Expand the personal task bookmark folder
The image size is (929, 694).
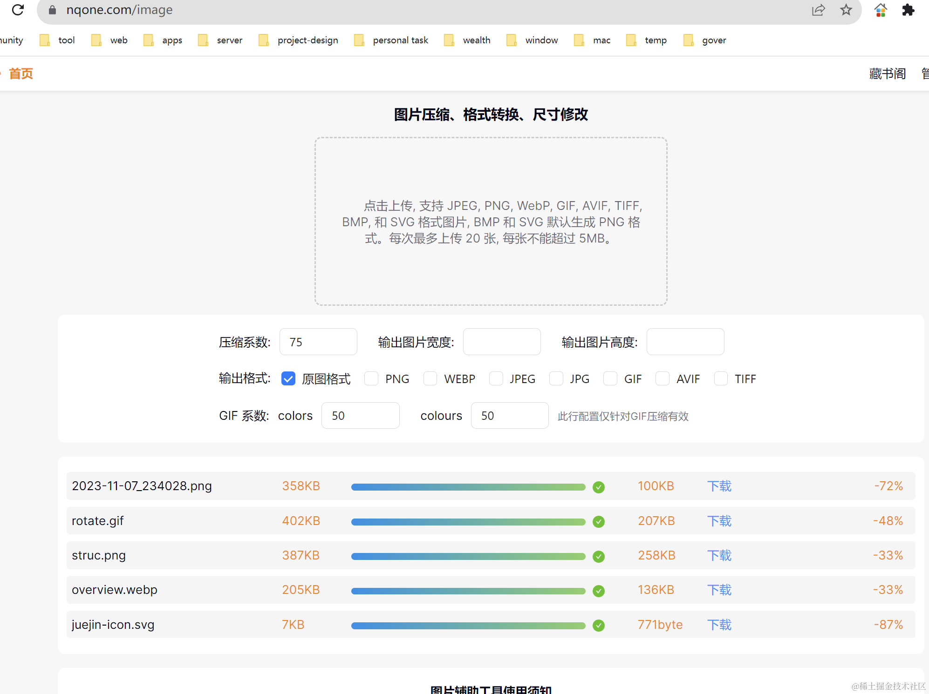point(400,40)
